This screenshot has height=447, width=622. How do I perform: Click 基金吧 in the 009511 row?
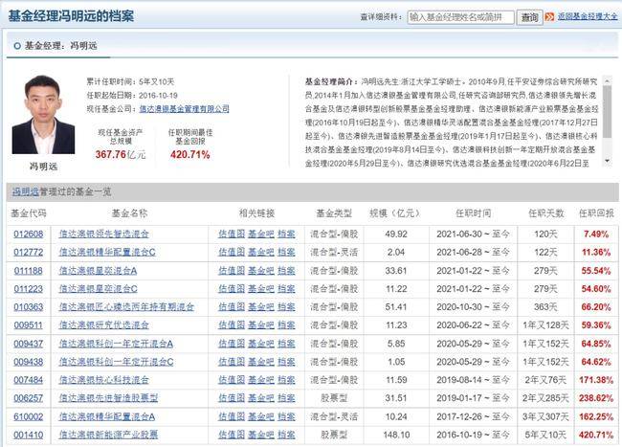(x=261, y=325)
